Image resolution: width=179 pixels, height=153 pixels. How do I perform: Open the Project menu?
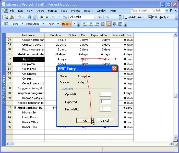tap(76, 11)
